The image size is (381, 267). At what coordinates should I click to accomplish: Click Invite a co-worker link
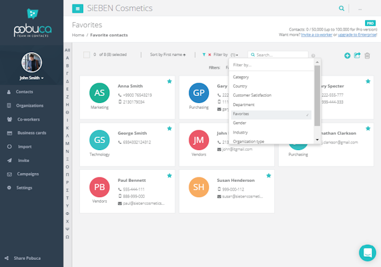[x=316, y=35]
